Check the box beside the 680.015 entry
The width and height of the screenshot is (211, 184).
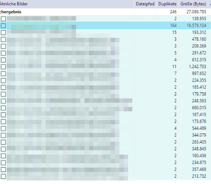[3, 108]
